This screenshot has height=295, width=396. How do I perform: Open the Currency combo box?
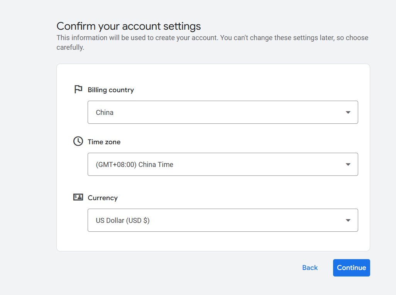click(x=222, y=220)
